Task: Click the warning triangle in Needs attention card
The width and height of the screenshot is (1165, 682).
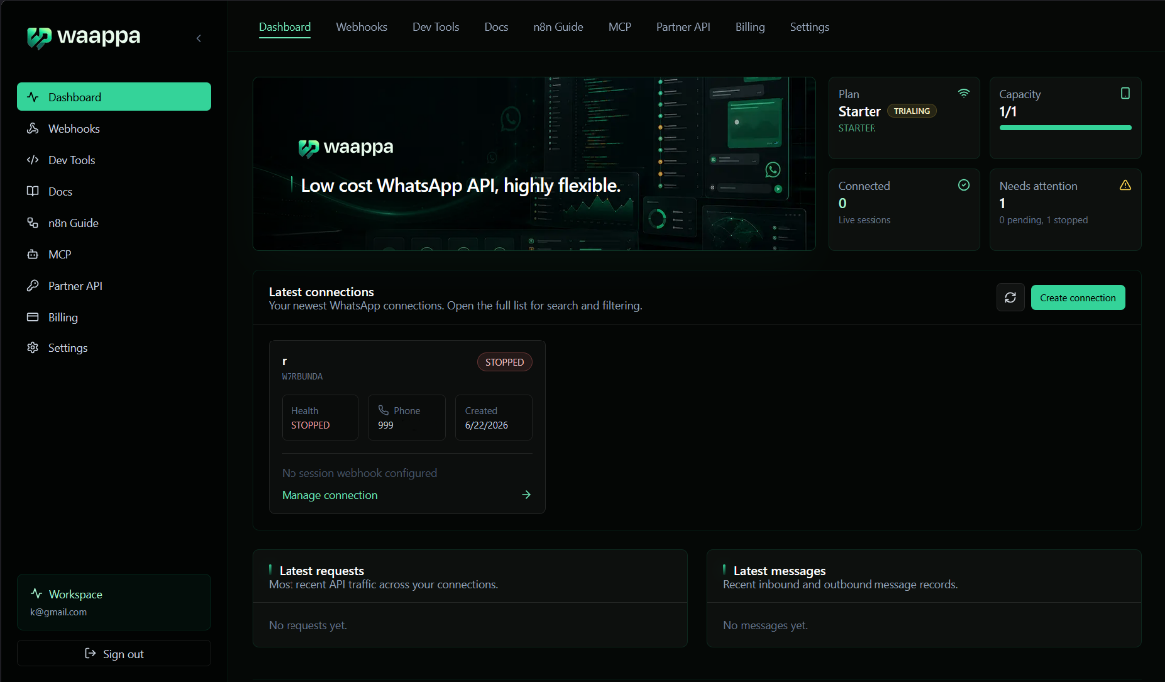Action: pyautogui.click(x=1125, y=185)
